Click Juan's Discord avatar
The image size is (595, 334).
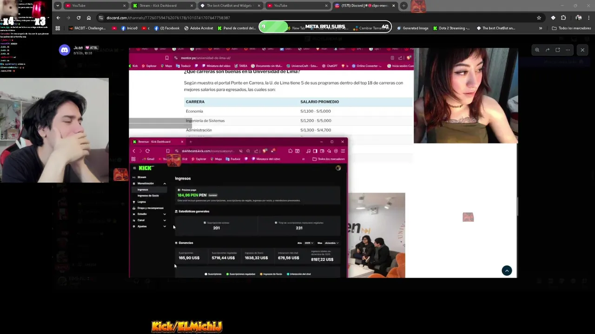(65, 50)
